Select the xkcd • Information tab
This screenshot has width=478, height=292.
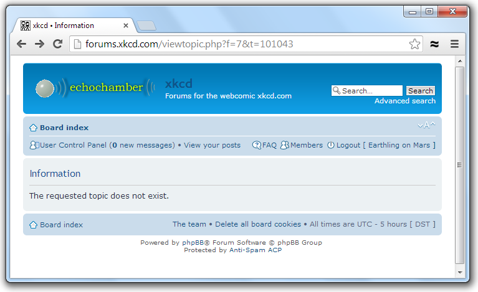point(73,26)
